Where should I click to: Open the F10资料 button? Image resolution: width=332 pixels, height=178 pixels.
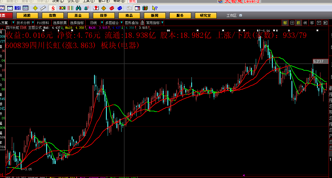click(43, 23)
